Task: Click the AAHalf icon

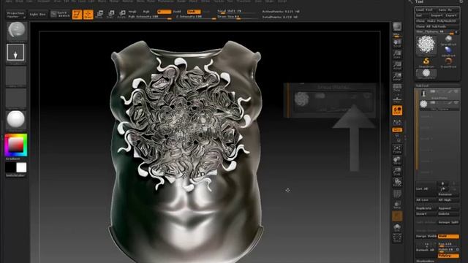Action: tap(397, 77)
